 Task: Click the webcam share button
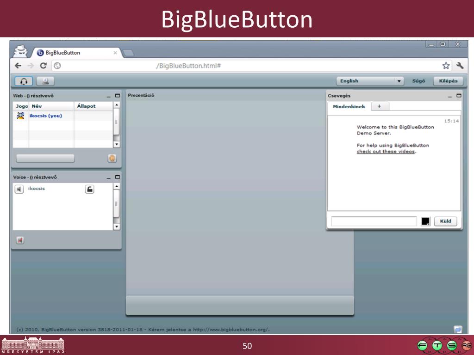45,81
